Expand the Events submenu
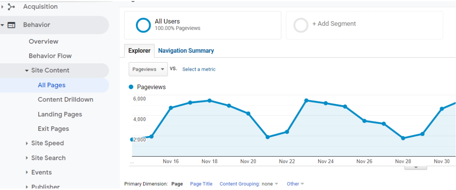This screenshot has height=190, width=456. (27, 172)
